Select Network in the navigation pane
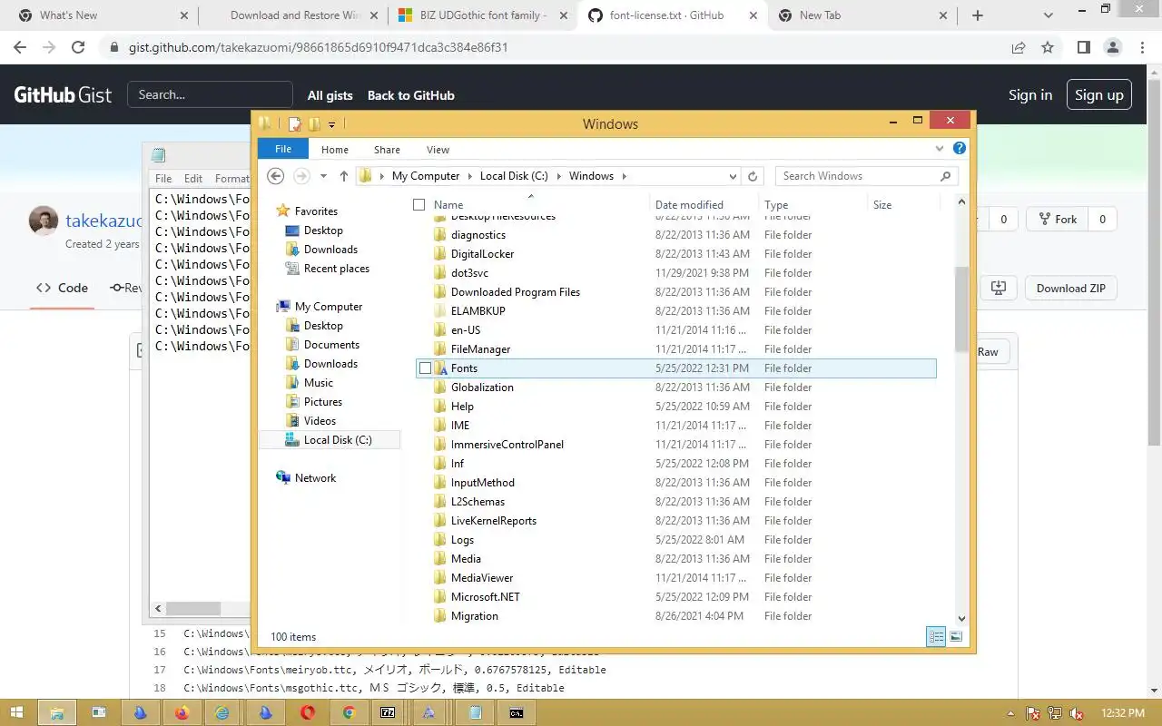The height and width of the screenshot is (726, 1162). [315, 478]
